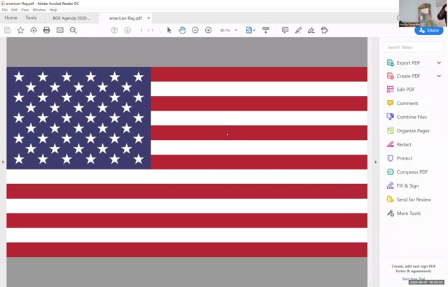Go to next page arrow
This screenshot has height=287, width=448.
click(x=127, y=30)
